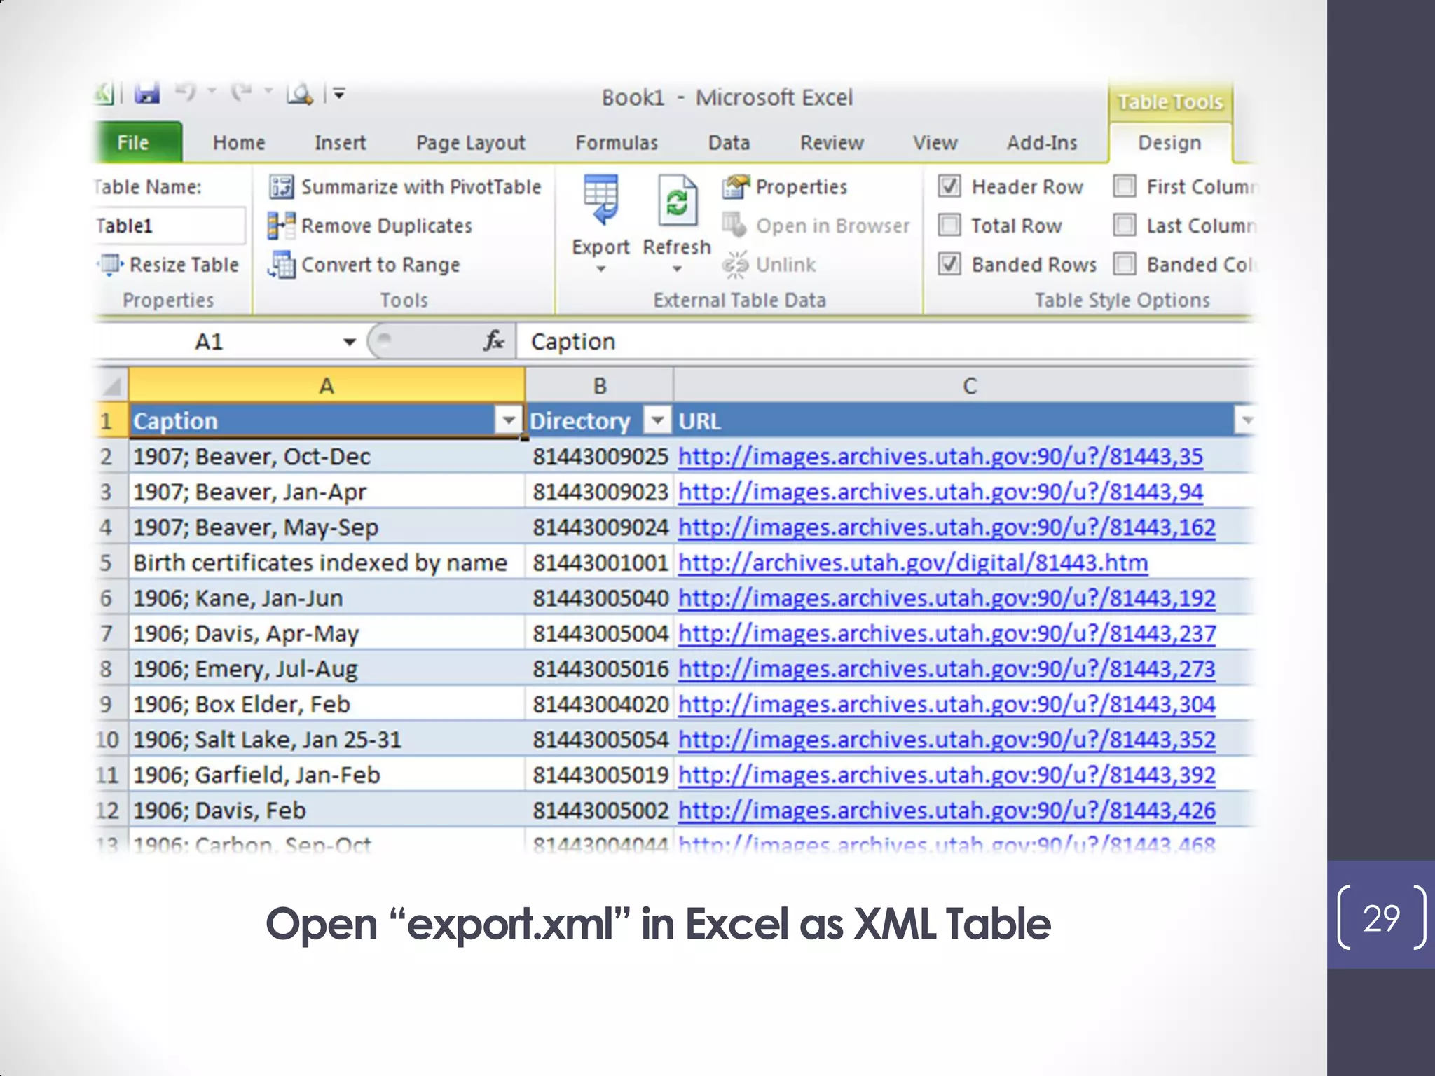The height and width of the screenshot is (1076, 1435).
Task: Click Remove Duplicates
Action: (370, 226)
